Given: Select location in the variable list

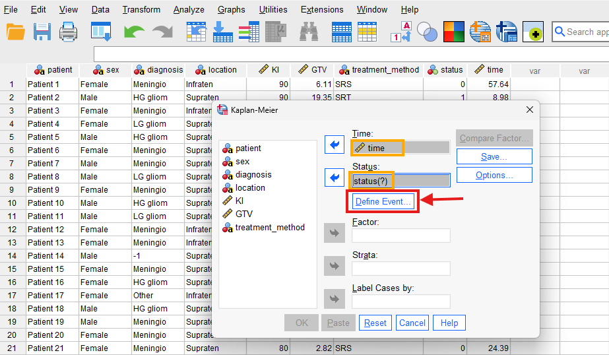Looking at the screenshot, I should click(x=243, y=188).
